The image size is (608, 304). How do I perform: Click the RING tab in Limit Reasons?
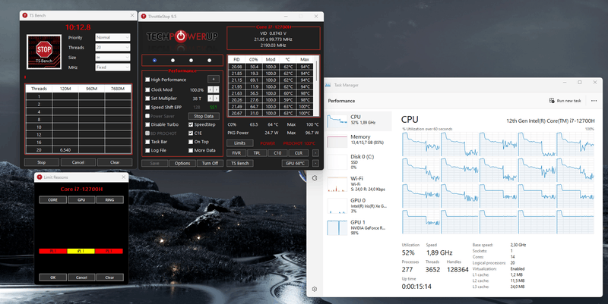point(109,200)
